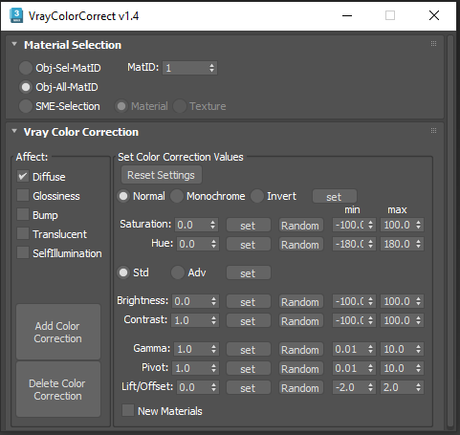The image size is (460, 435).
Task: Uncheck the Diffuse checkbox
Action: [23, 176]
